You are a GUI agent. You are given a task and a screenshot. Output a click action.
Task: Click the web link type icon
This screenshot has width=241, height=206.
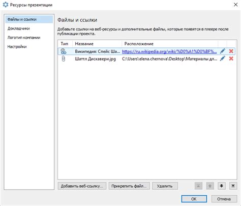[64, 51]
